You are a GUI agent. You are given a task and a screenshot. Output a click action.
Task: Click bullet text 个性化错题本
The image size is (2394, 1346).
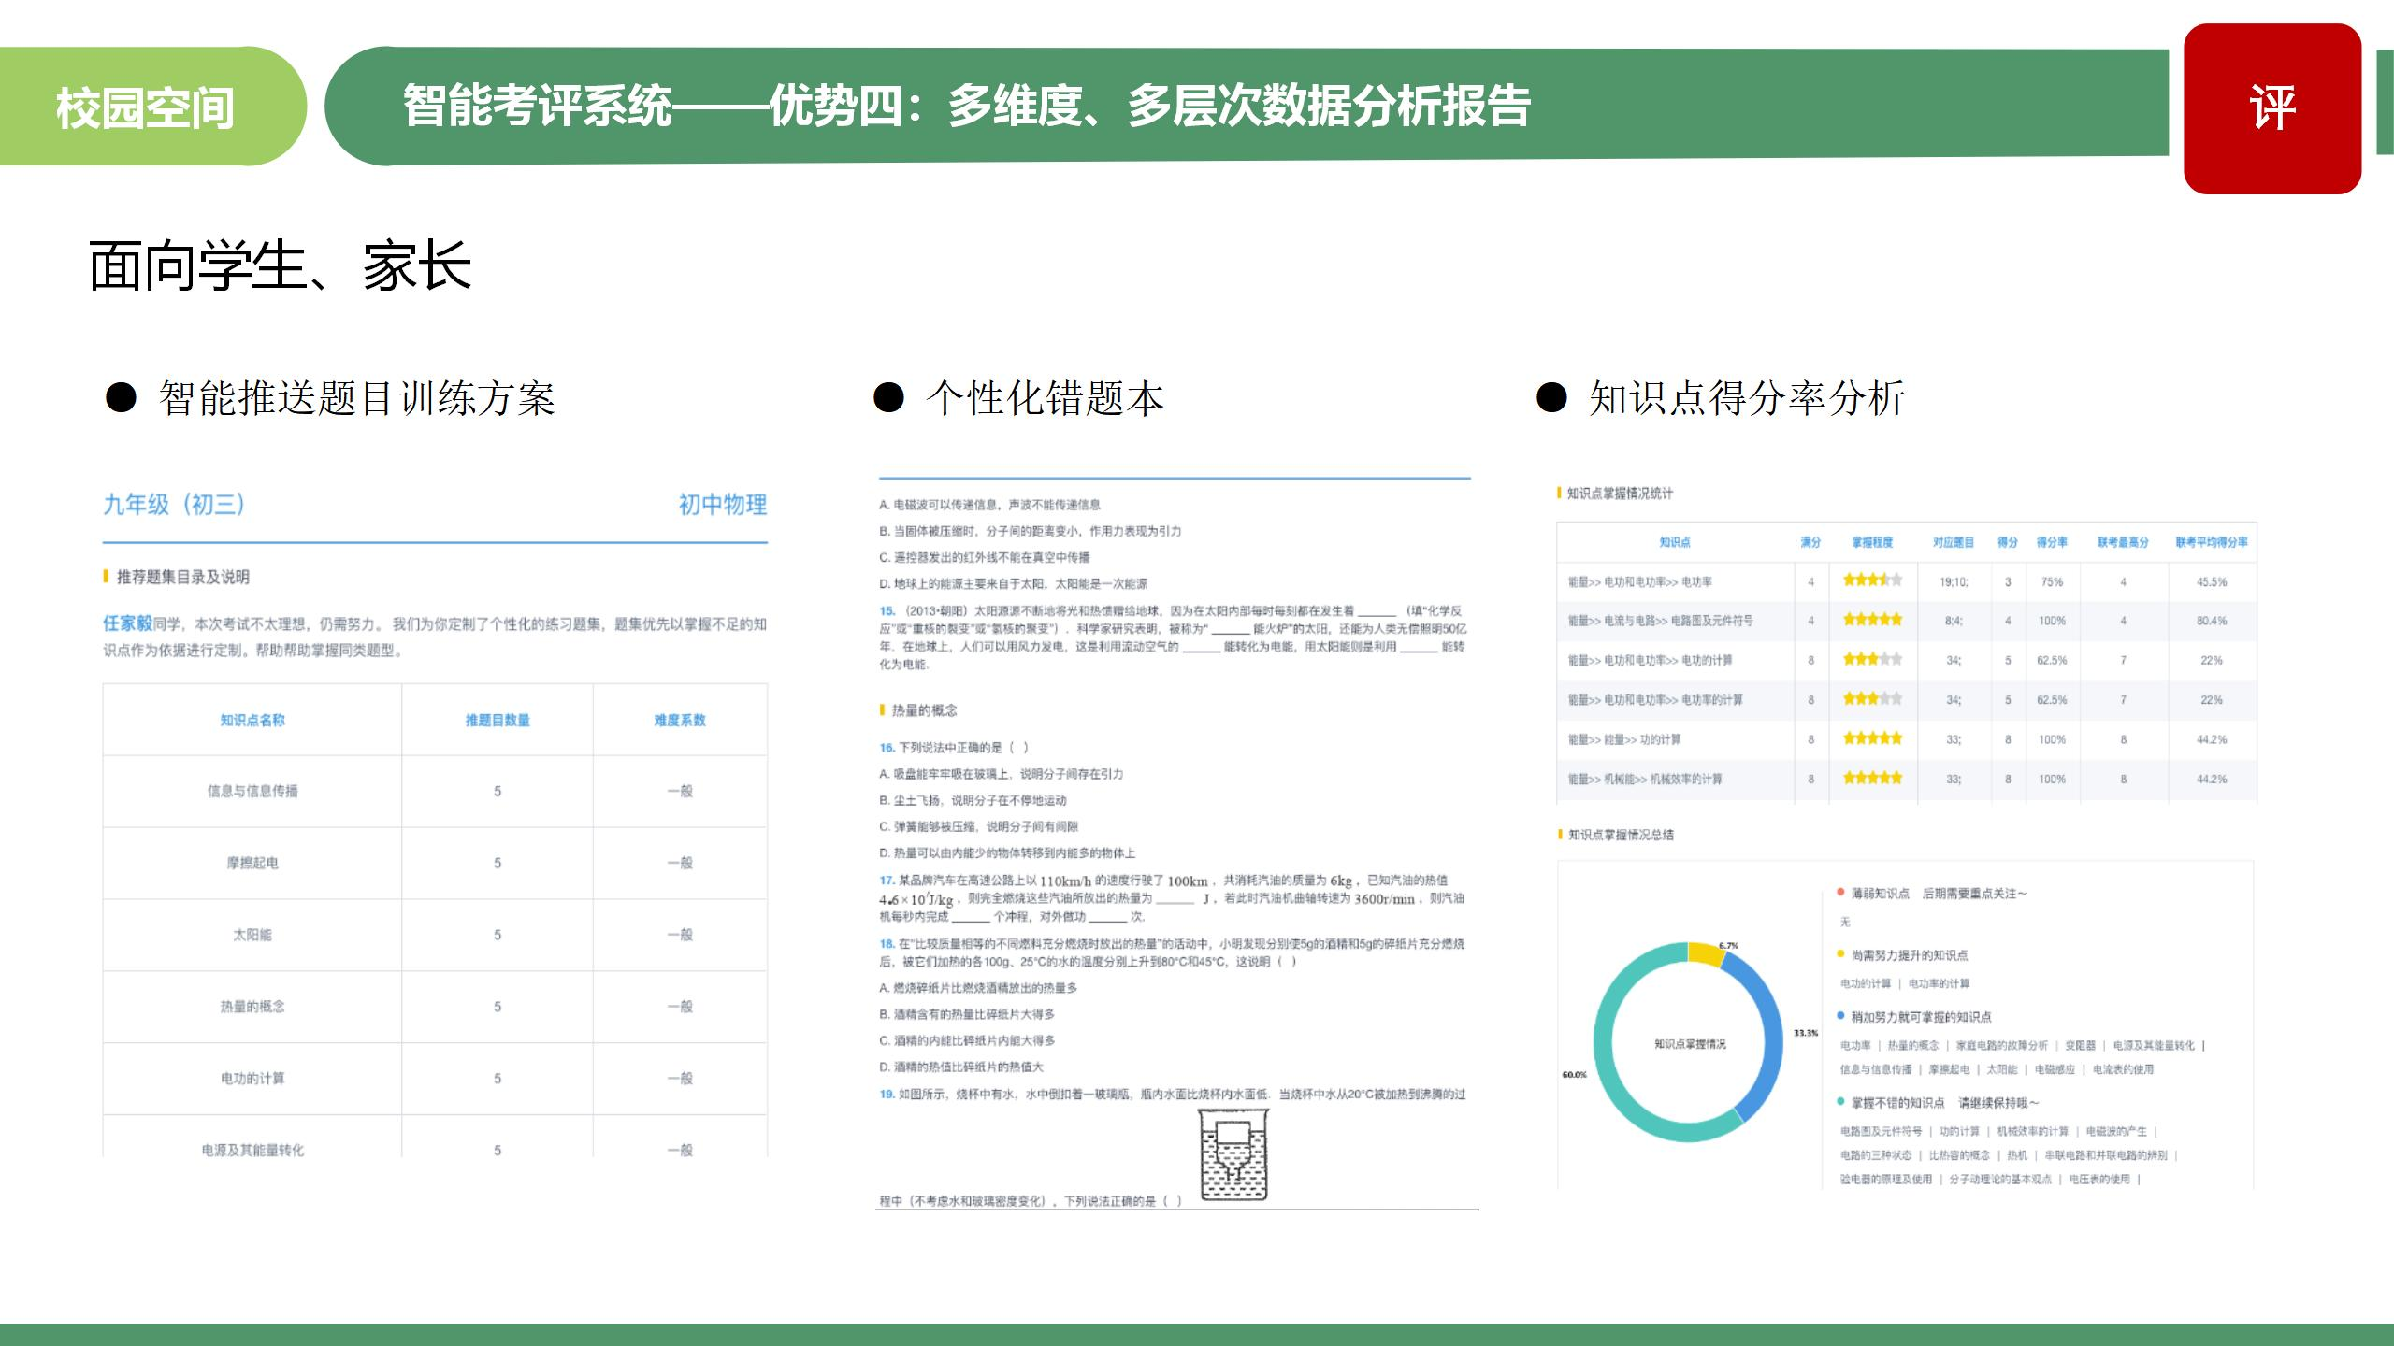click(x=1045, y=398)
